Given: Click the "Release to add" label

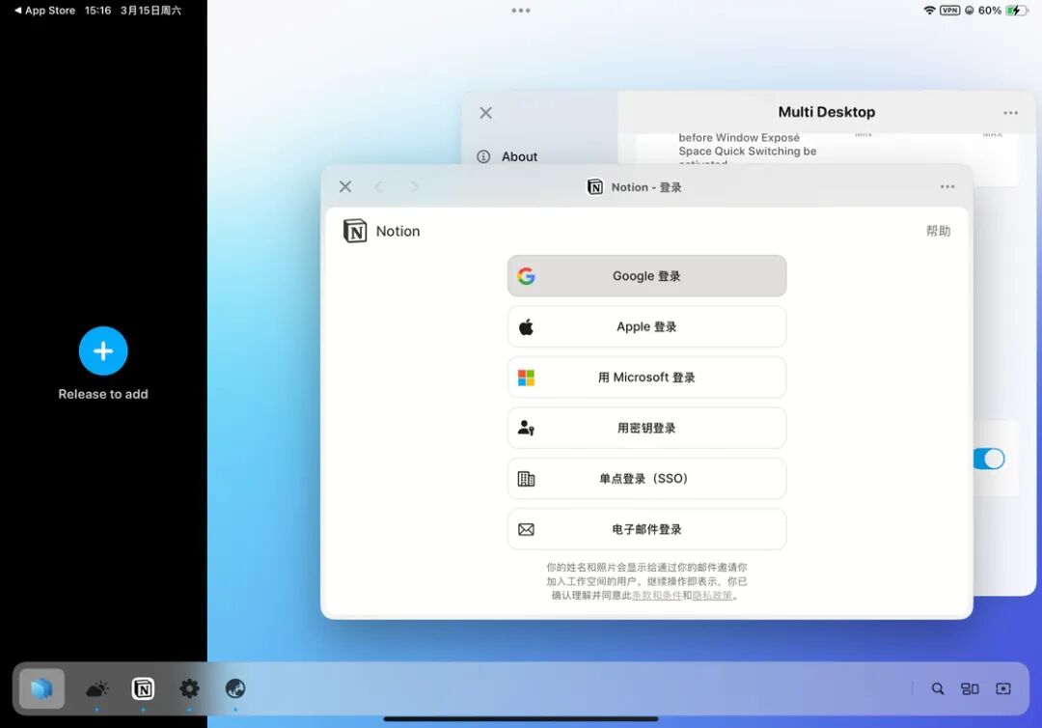Looking at the screenshot, I should (103, 394).
